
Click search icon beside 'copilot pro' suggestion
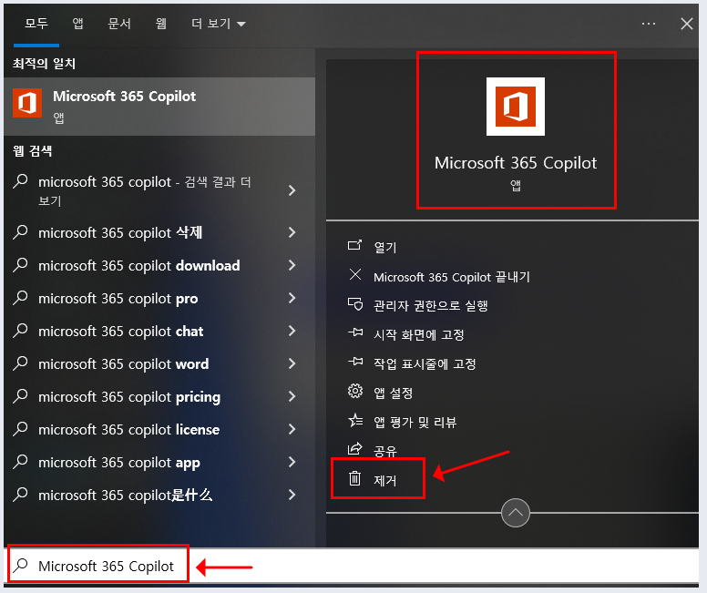pyautogui.click(x=20, y=298)
